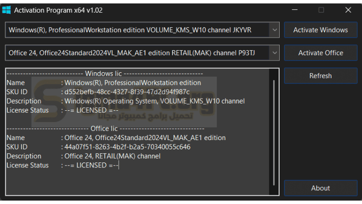This screenshot has width=362, height=204.
Task: Open the About dialog
Action: pos(321,188)
